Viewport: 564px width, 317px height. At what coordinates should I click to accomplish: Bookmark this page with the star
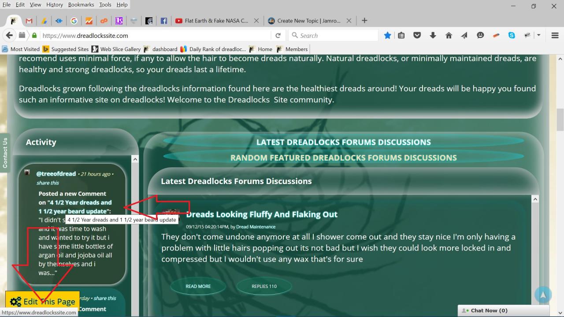tap(387, 36)
